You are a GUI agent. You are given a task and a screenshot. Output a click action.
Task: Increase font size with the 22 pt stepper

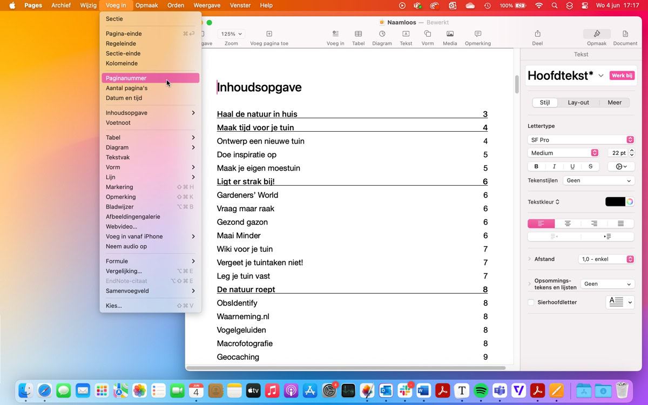pyautogui.click(x=631, y=150)
